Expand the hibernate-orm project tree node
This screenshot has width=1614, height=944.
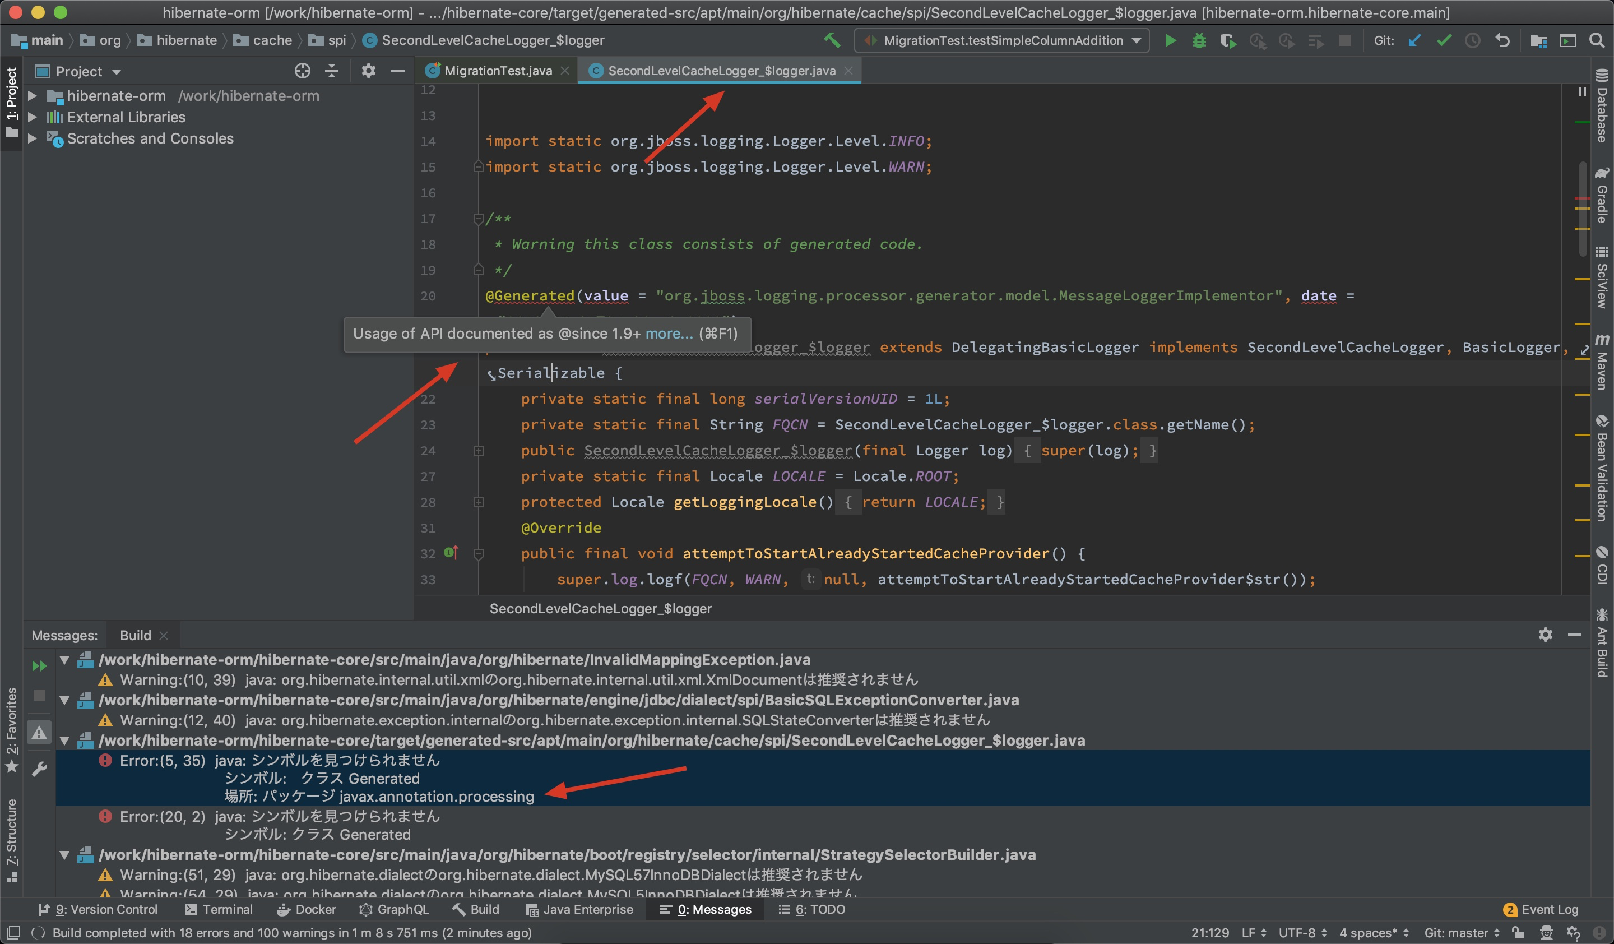pyautogui.click(x=32, y=96)
